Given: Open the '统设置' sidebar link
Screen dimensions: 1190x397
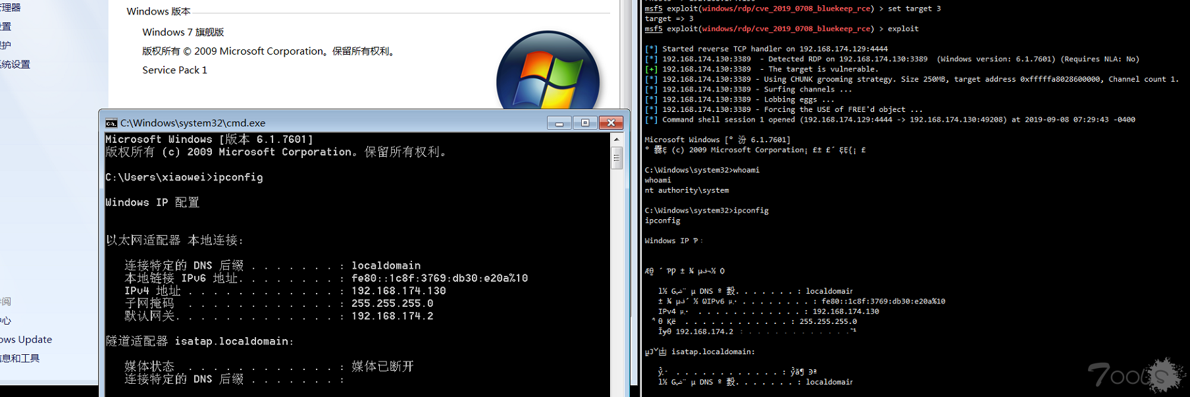Looking at the screenshot, I should click(15, 65).
